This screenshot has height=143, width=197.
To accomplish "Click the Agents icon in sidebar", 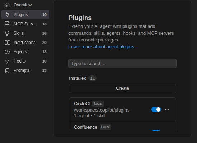I will click(7, 52).
